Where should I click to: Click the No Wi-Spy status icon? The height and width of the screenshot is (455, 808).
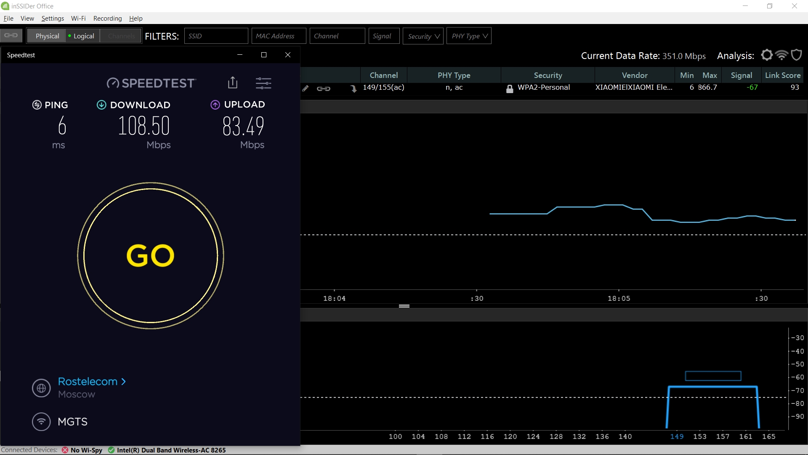click(65, 450)
